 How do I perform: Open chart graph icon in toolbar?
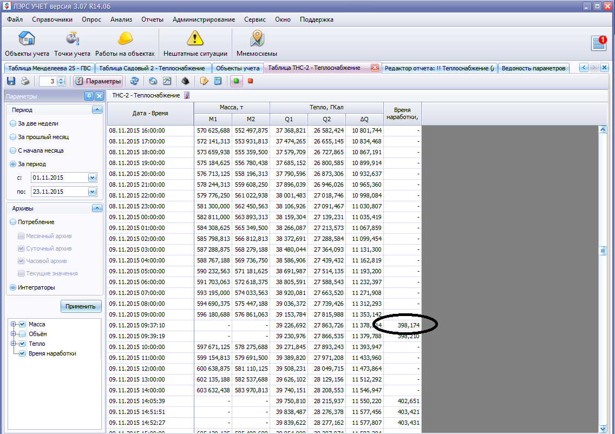pyautogui.click(x=167, y=81)
